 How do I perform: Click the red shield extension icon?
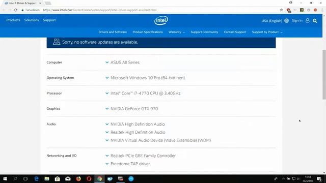tap(288, 10)
